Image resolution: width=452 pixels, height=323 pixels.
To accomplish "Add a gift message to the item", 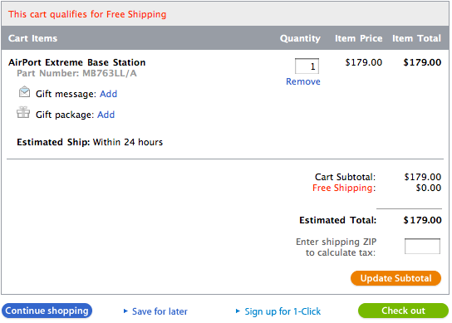I will coord(108,94).
